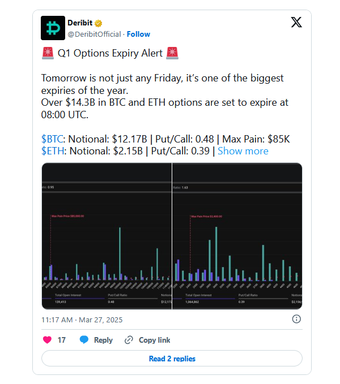Image resolution: width=340 pixels, height=384 pixels.
Task: Click the reply speech bubble icon
Action: click(x=84, y=340)
